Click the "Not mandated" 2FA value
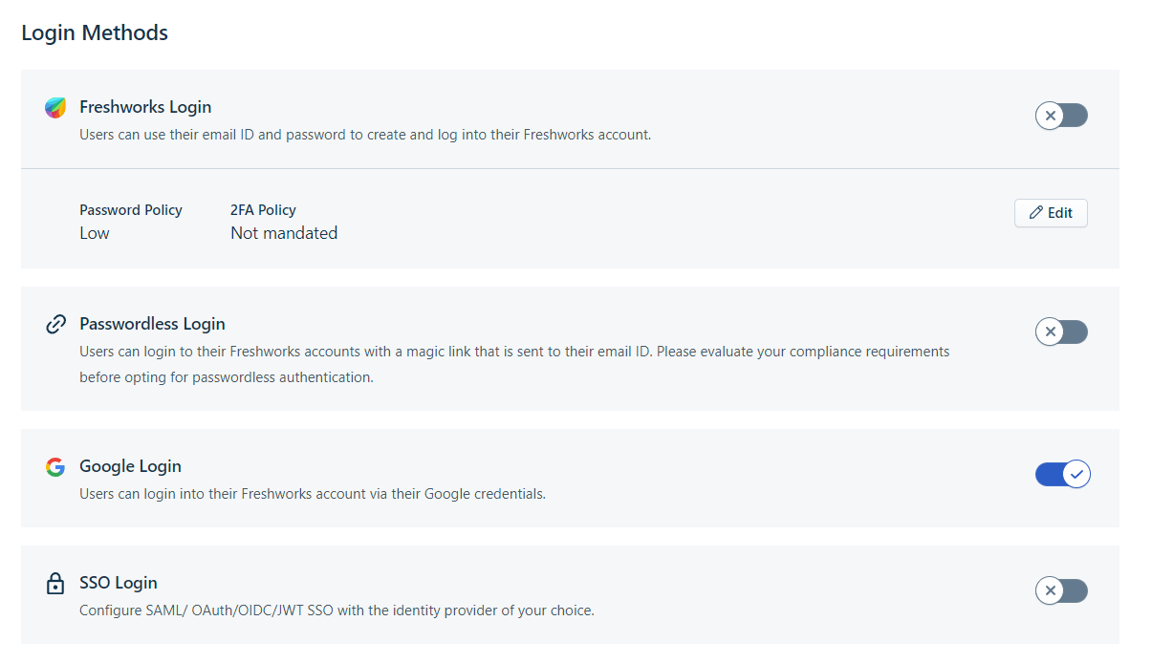 (x=284, y=233)
